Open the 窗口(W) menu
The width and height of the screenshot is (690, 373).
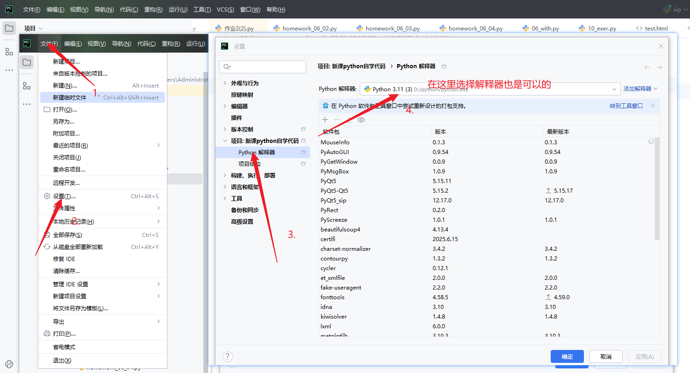250,10
